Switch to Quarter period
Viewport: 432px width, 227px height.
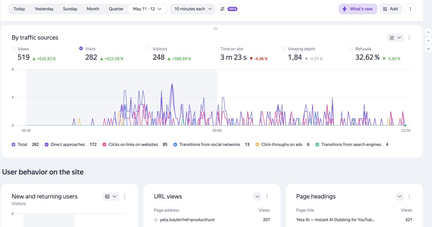116,9
